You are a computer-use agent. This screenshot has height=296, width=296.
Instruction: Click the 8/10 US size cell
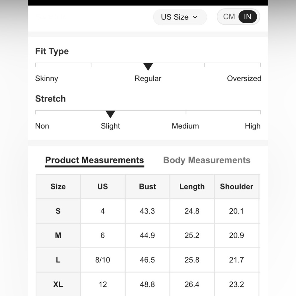tap(103, 260)
